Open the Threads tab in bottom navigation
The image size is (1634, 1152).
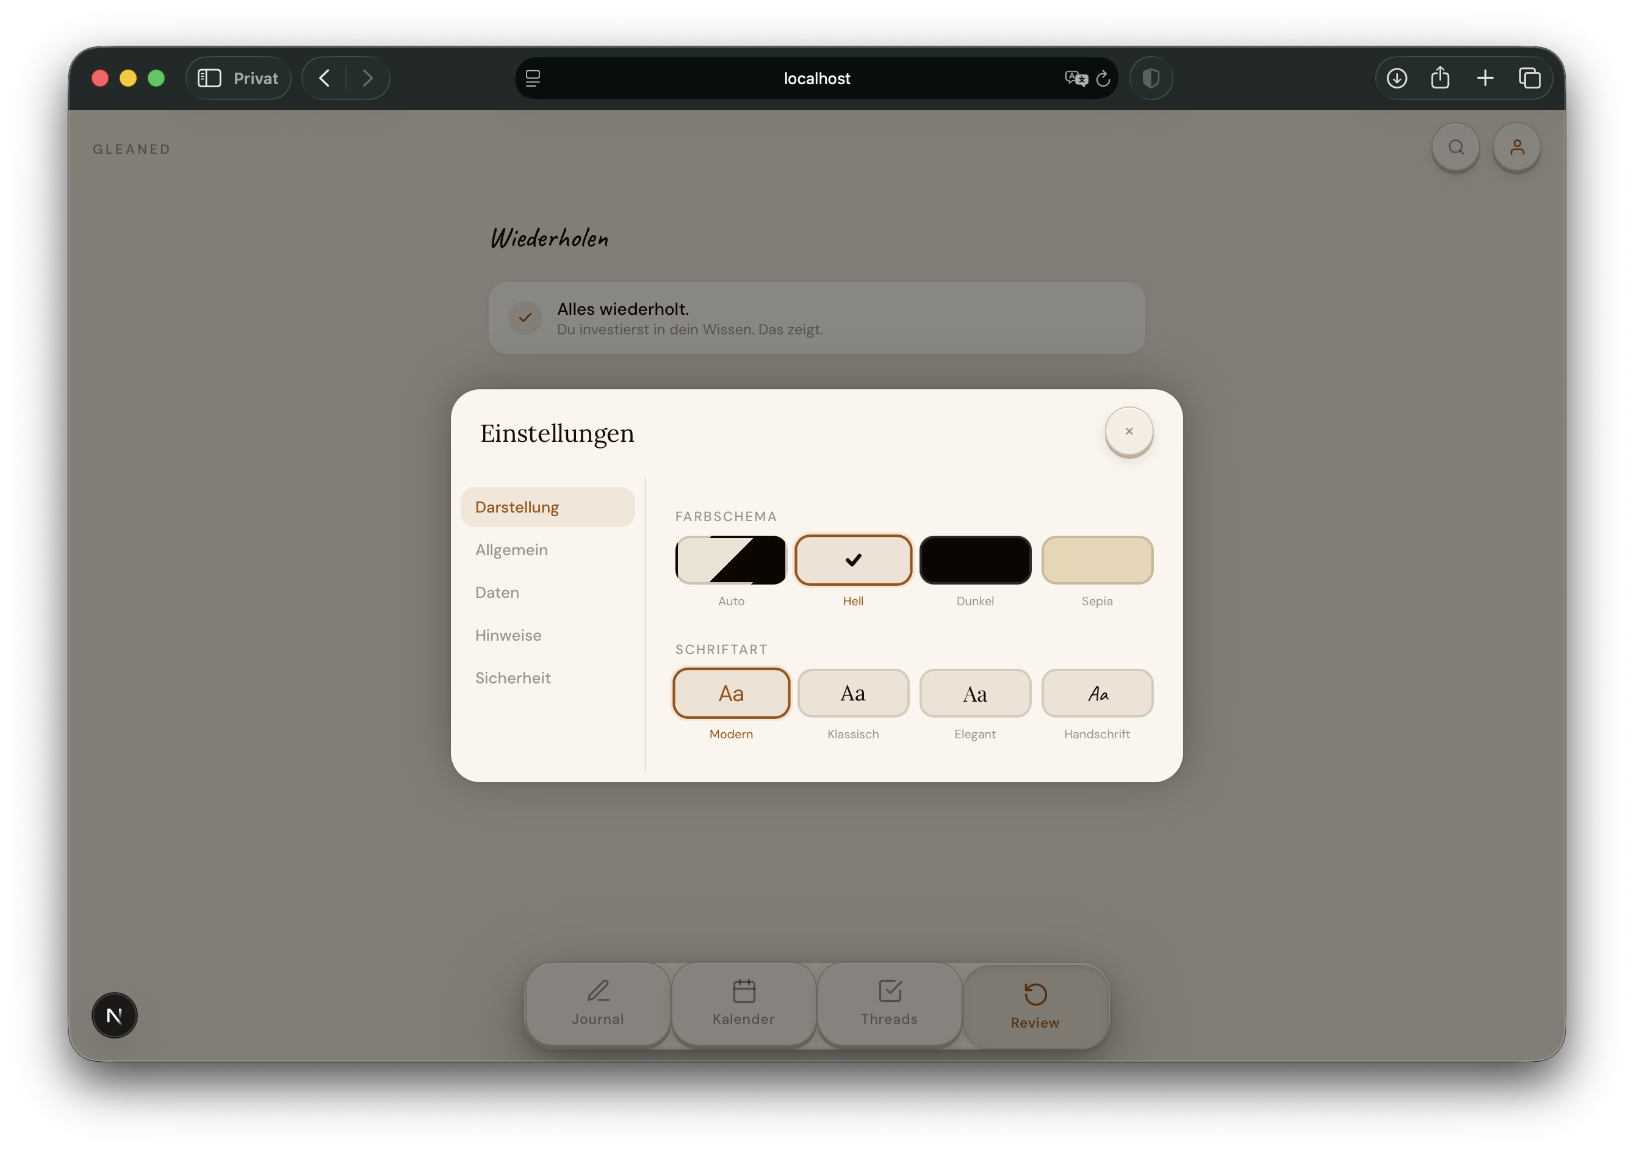(x=890, y=1004)
